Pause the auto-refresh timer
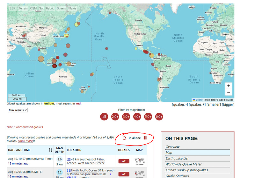255x178 pixels. 145,138
